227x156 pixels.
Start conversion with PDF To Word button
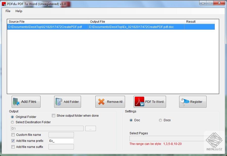(x=150, y=102)
